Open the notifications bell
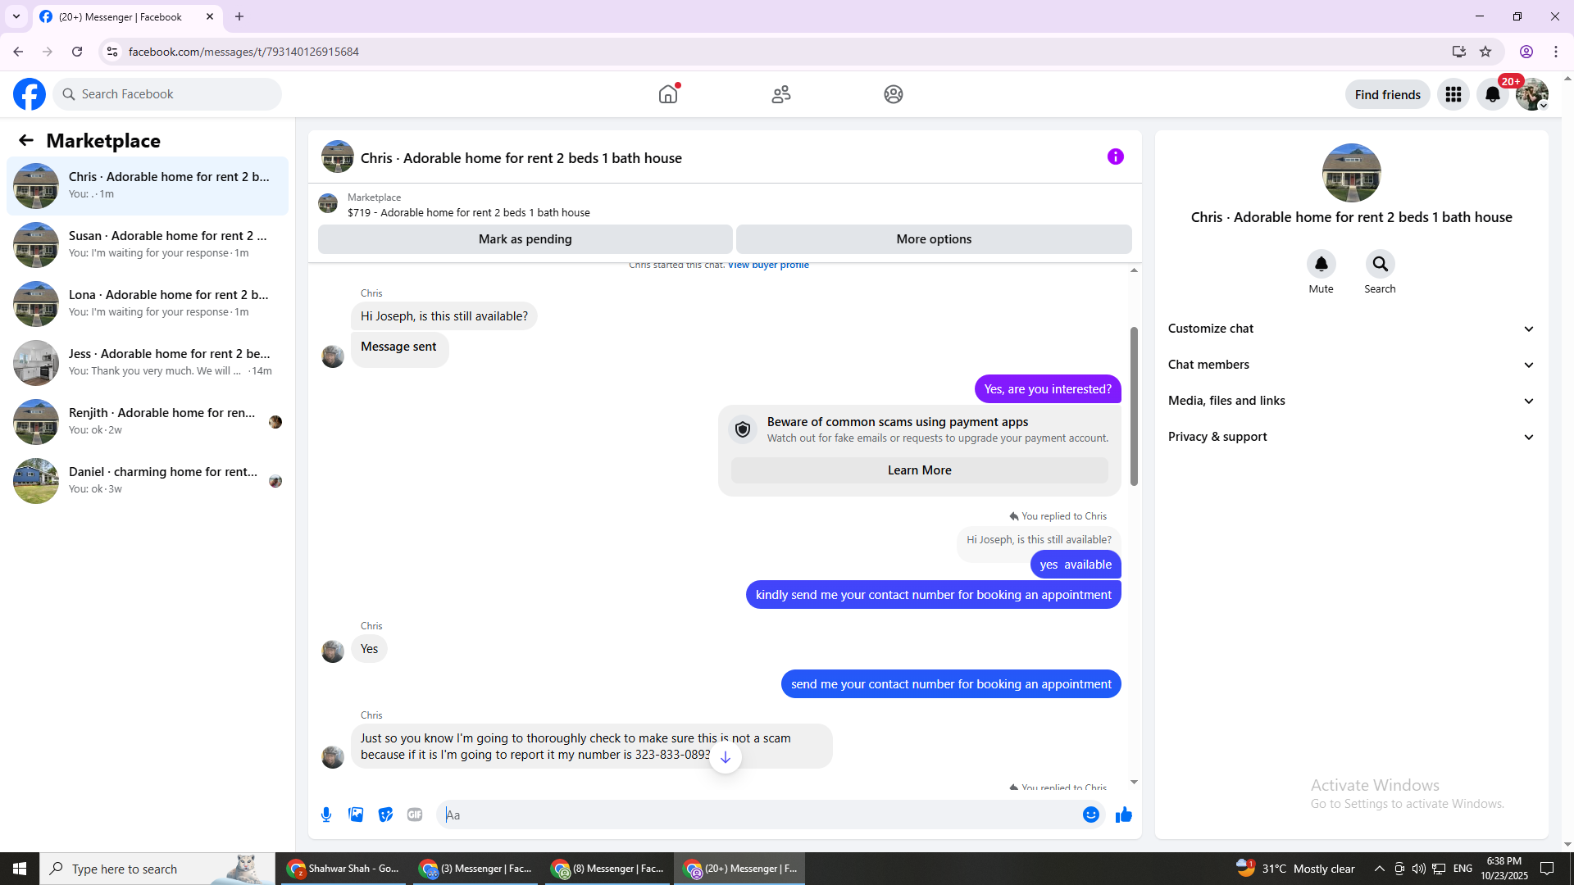 click(x=1492, y=94)
